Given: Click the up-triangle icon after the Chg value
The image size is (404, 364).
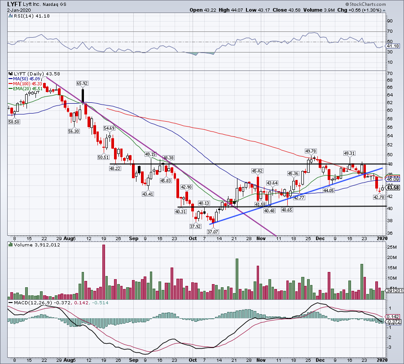Looking at the screenshot, I should 384,10.
